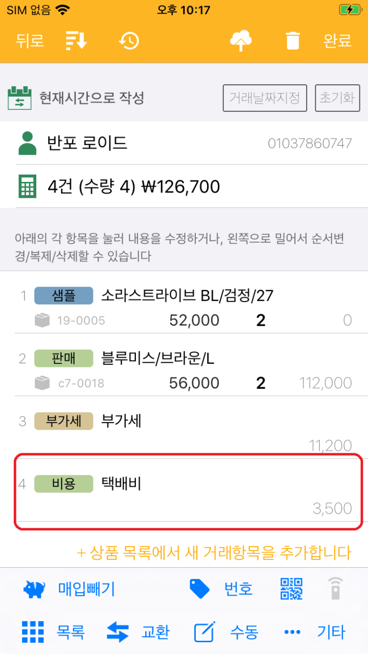368x654 pixels.
Task: Go back with the 뒤로 button
Action: click(x=30, y=41)
